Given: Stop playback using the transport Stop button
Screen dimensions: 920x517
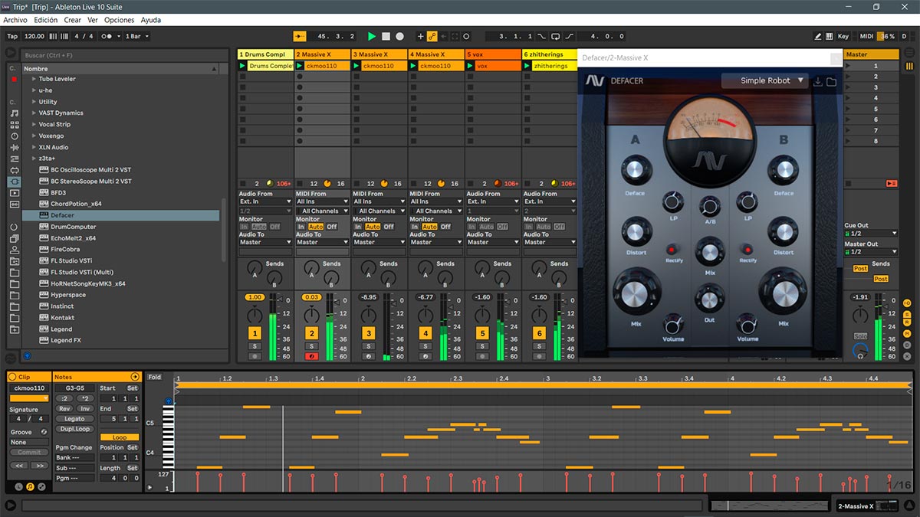Looking at the screenshot, I should (386, 36).
